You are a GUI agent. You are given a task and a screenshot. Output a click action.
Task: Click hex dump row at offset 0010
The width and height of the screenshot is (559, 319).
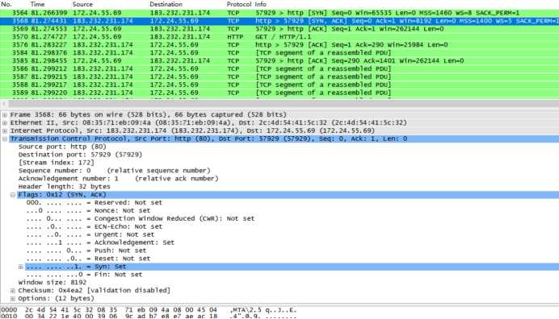point(149,316)
